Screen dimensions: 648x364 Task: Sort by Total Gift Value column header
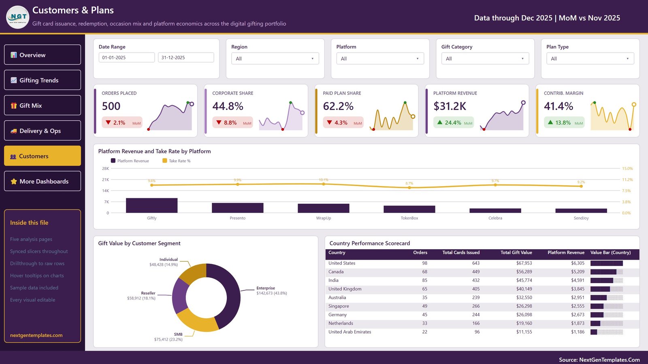tap(516, 252)
